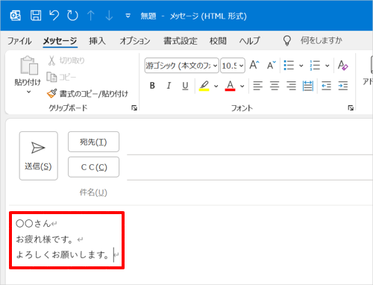This screenshot has height=285, width=373.
Task: Open Quick Access Toolbar customize dropdown
Action: click(128, 16)
